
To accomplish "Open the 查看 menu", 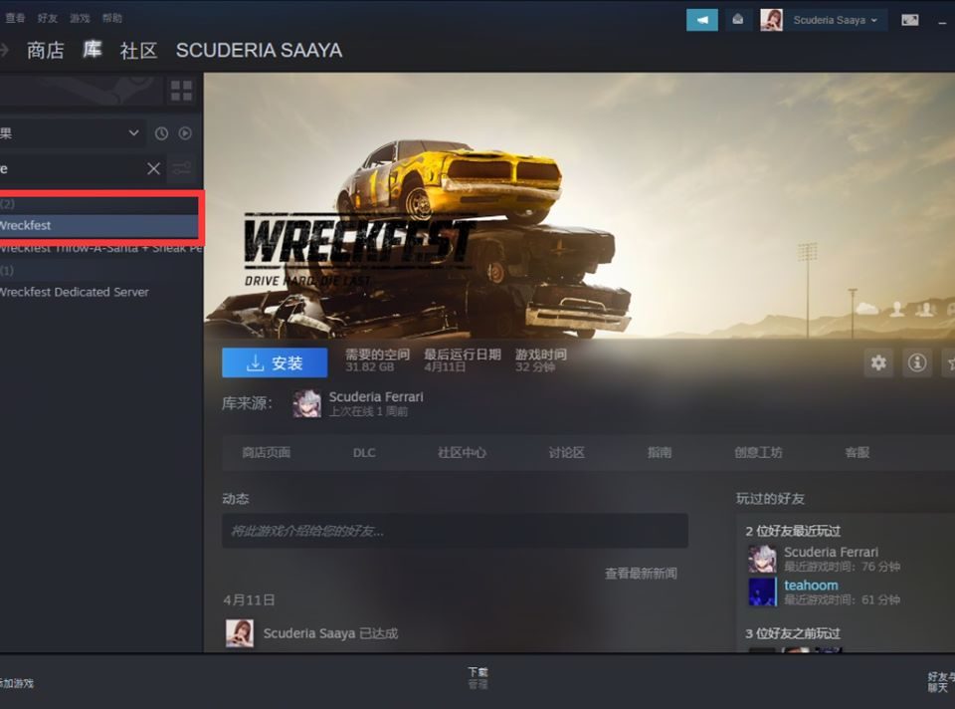I will click(x=15, y=18).
